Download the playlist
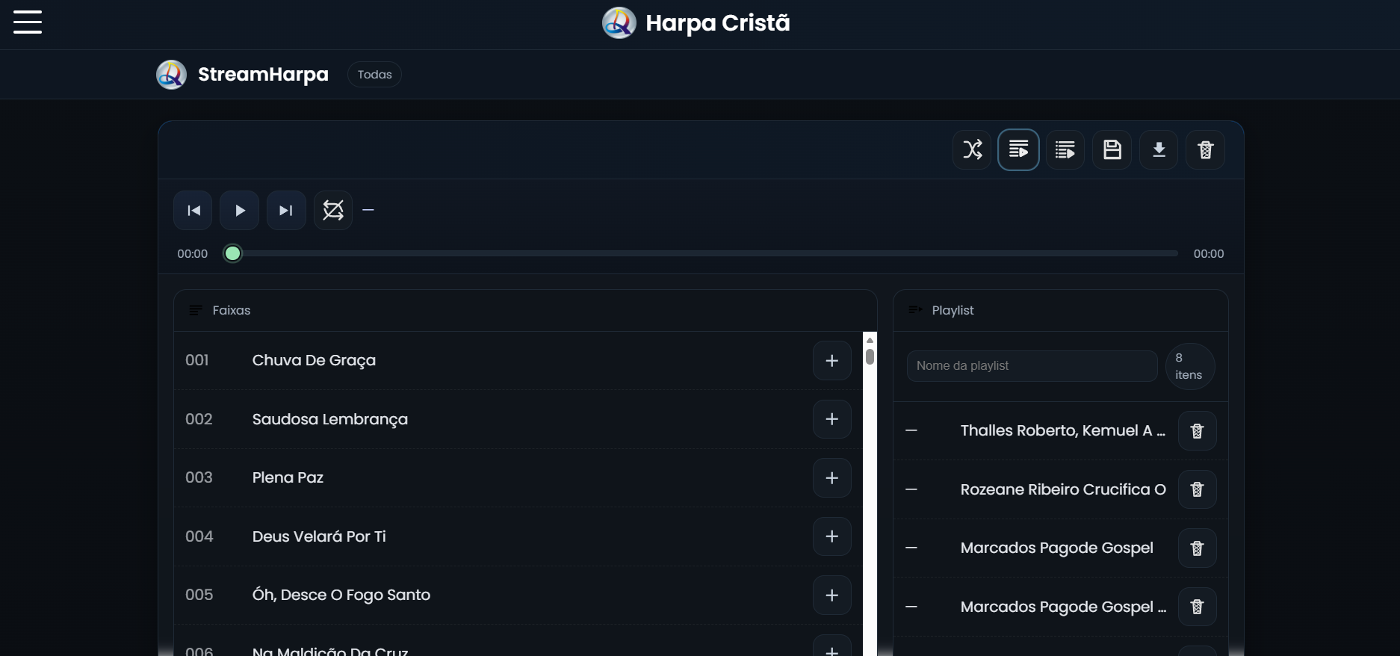Image resolution: width=1400 pixels, height=656 pixels. click(1159, 149)
